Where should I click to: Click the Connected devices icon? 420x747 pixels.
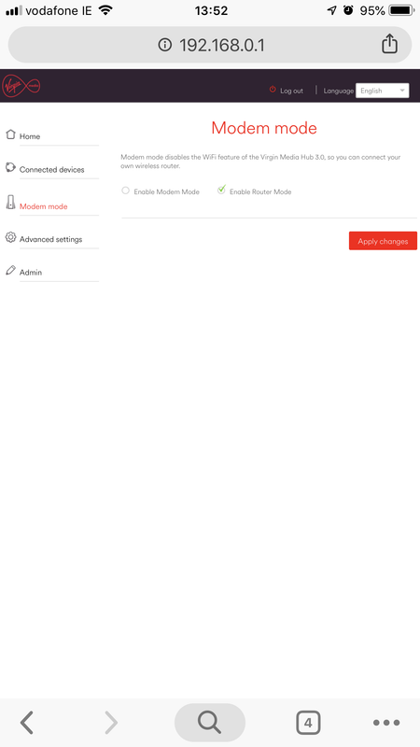pyautogui.click(x=10, y=168)
